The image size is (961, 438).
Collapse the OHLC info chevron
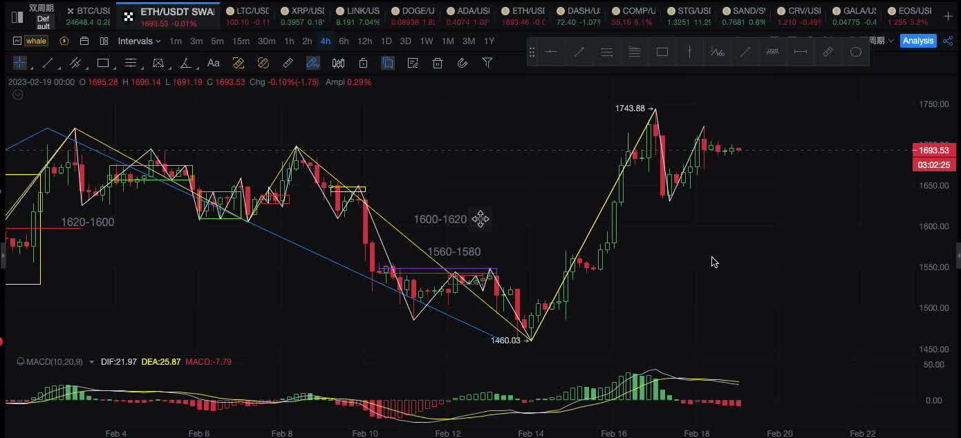pos(18,95)
